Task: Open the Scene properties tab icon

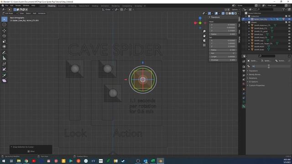Action: 244,80
